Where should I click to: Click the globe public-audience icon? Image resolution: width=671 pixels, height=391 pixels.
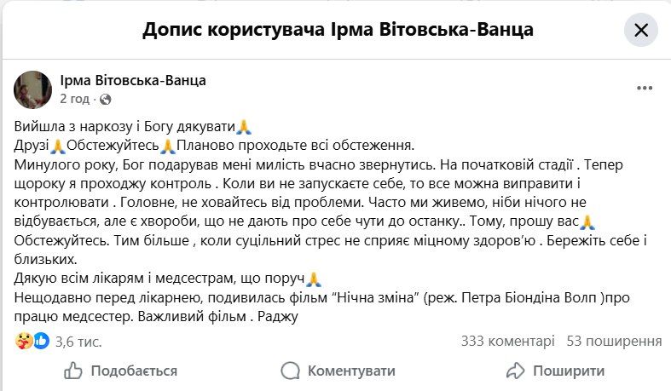(106, 99)
